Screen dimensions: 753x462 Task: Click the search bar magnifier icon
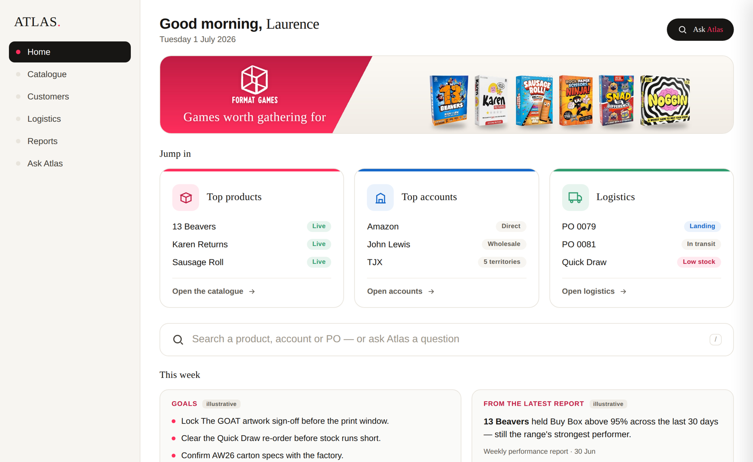coord(178,340)
